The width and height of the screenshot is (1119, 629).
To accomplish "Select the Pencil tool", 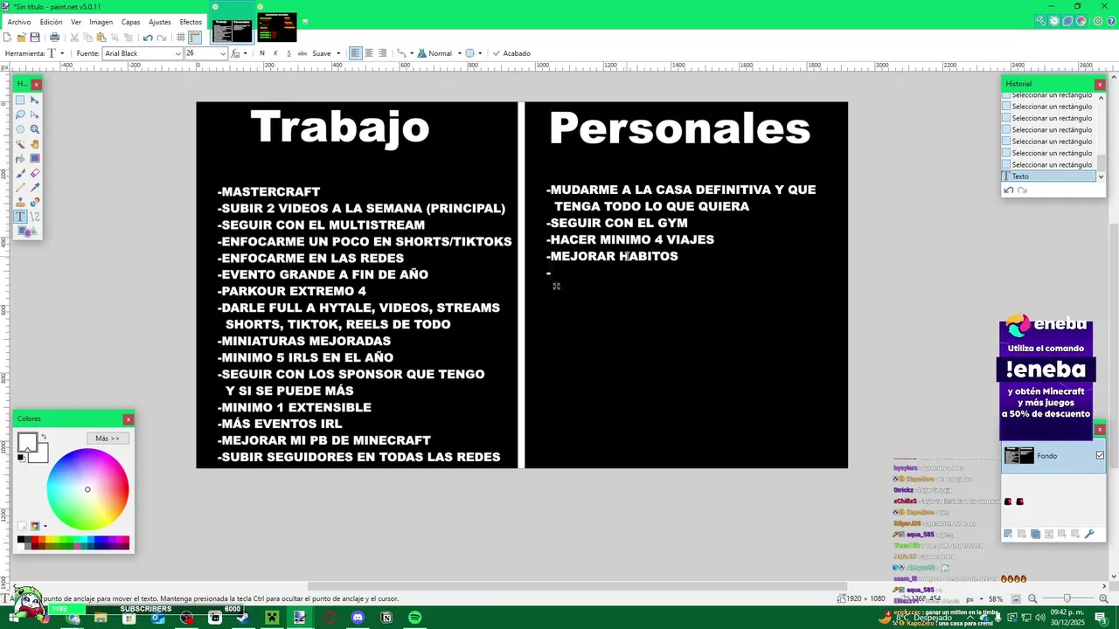I will pos(20,187).
